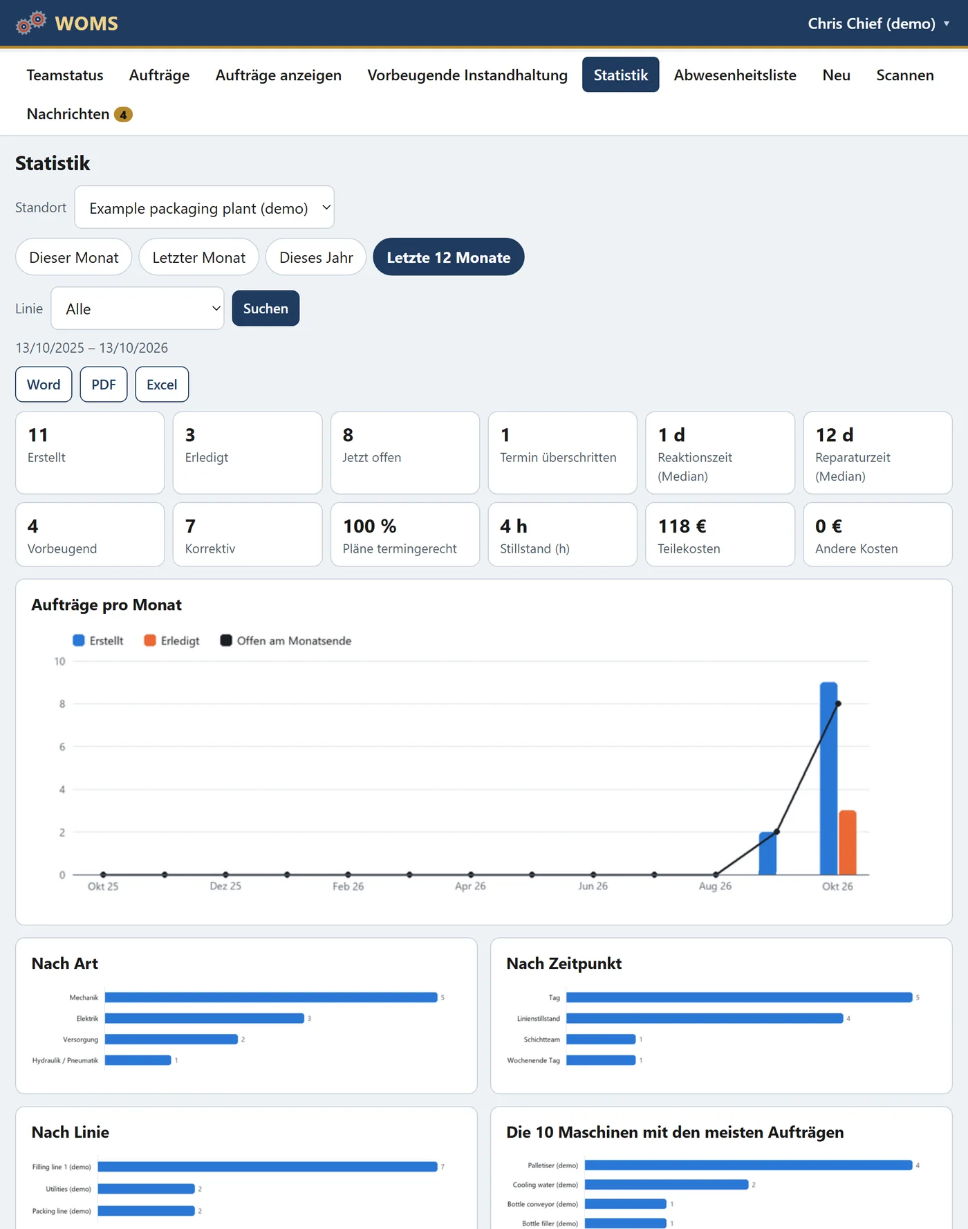Click the Filling line 1 (demo) bar
968x1229 pixels.
pos(268,1167)
